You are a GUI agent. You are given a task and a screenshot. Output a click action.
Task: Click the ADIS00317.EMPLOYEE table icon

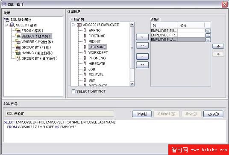[79, 25]
